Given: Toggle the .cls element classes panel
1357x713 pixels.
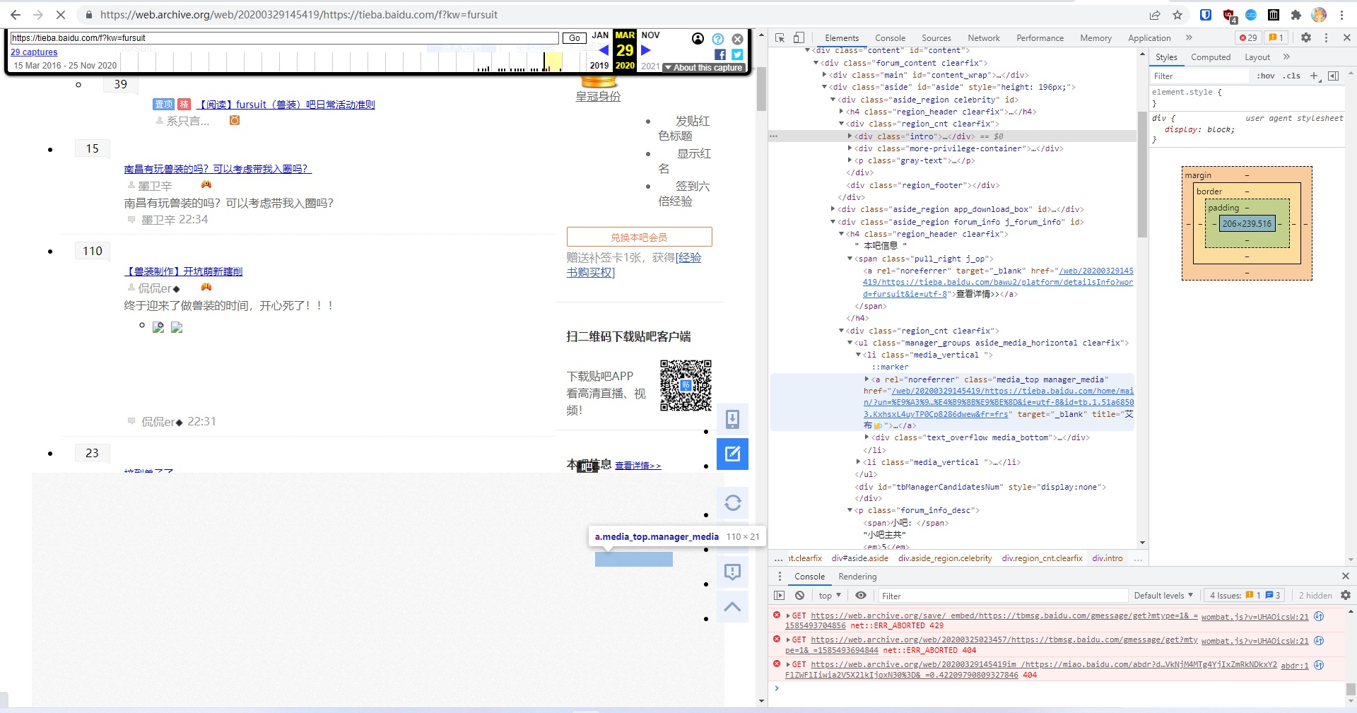Looking at the screenshot, I should [x=1293, y=76].
